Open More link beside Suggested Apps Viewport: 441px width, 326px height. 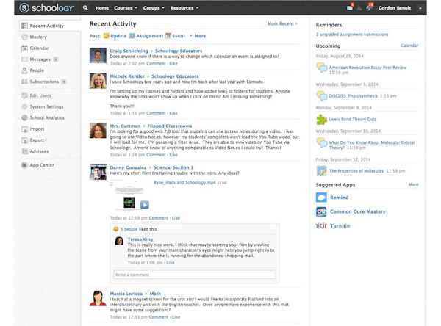[x=413, y=184]
